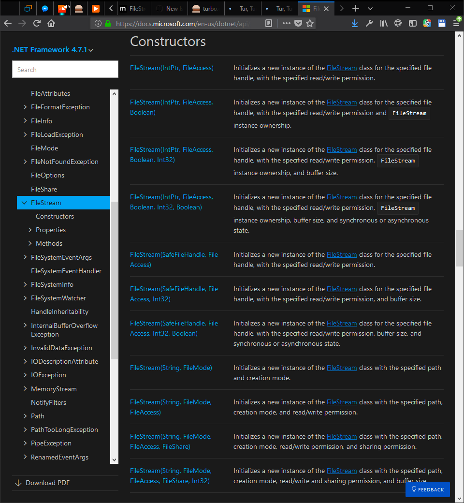Reload the current page
This screenshot has width=464, height=503.
pyautogui.click(x=37, y=23)
